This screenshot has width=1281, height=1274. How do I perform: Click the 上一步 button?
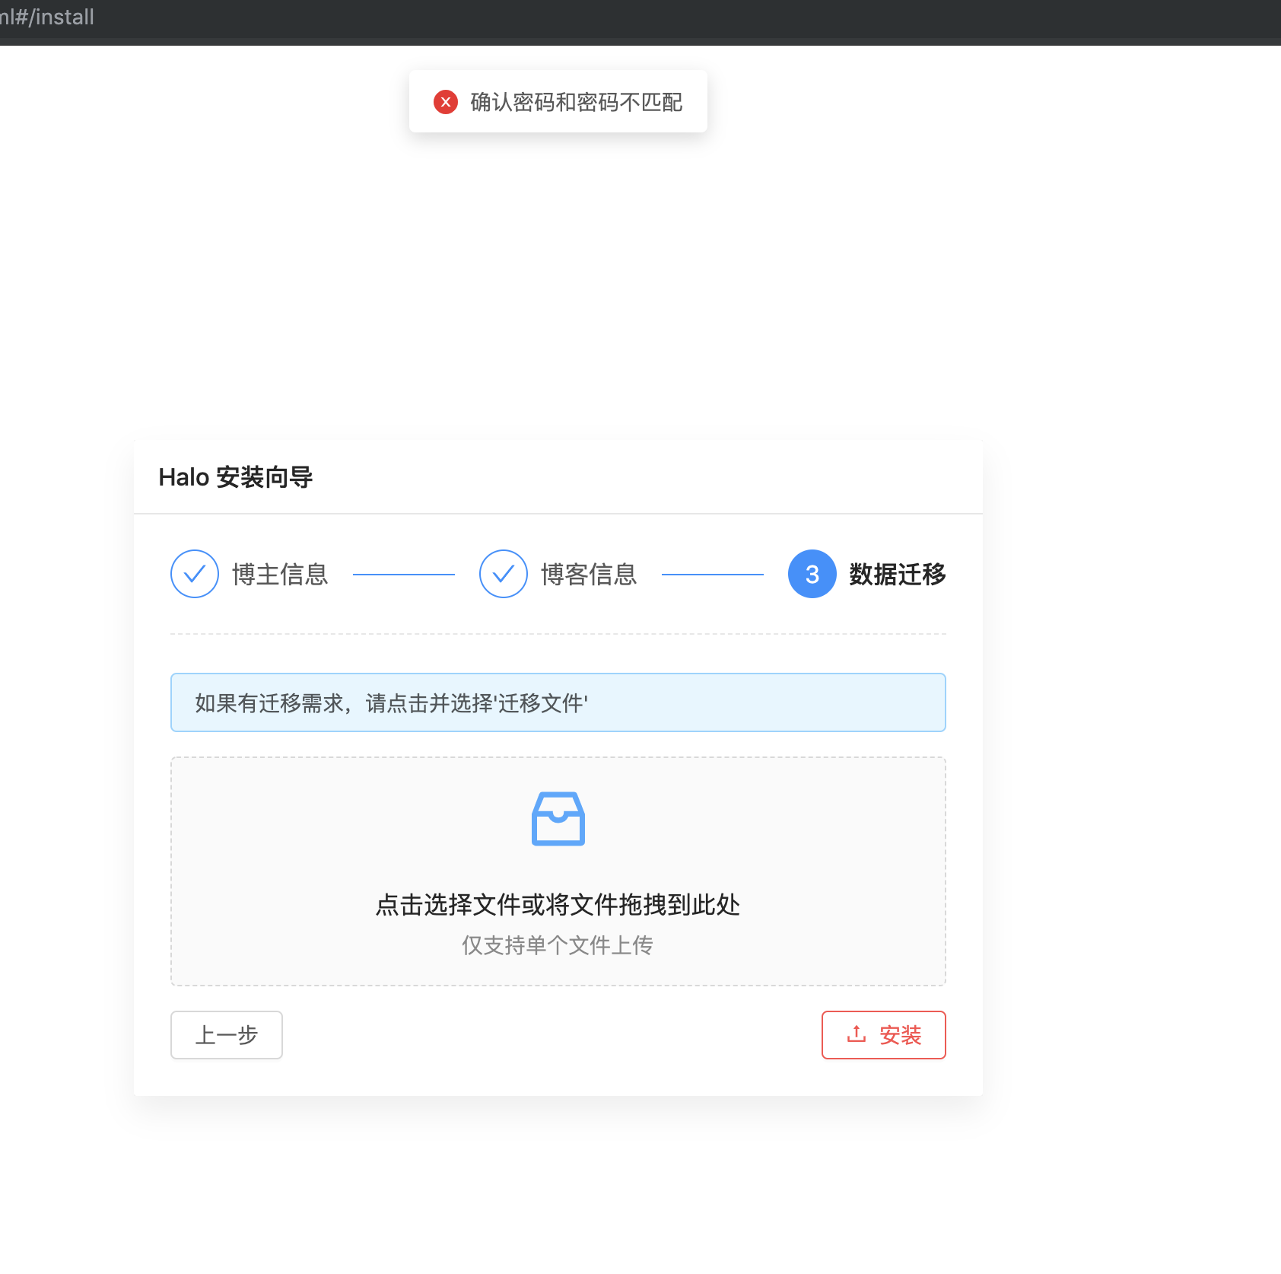coord(226,1035)
